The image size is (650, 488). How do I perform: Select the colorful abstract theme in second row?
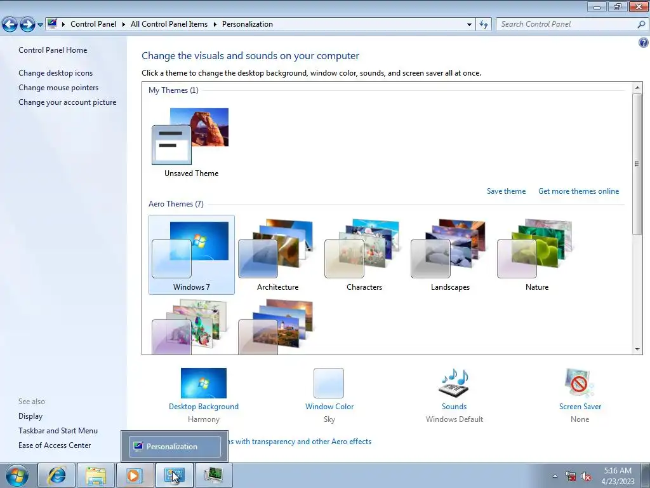click(x=190, y=327)
